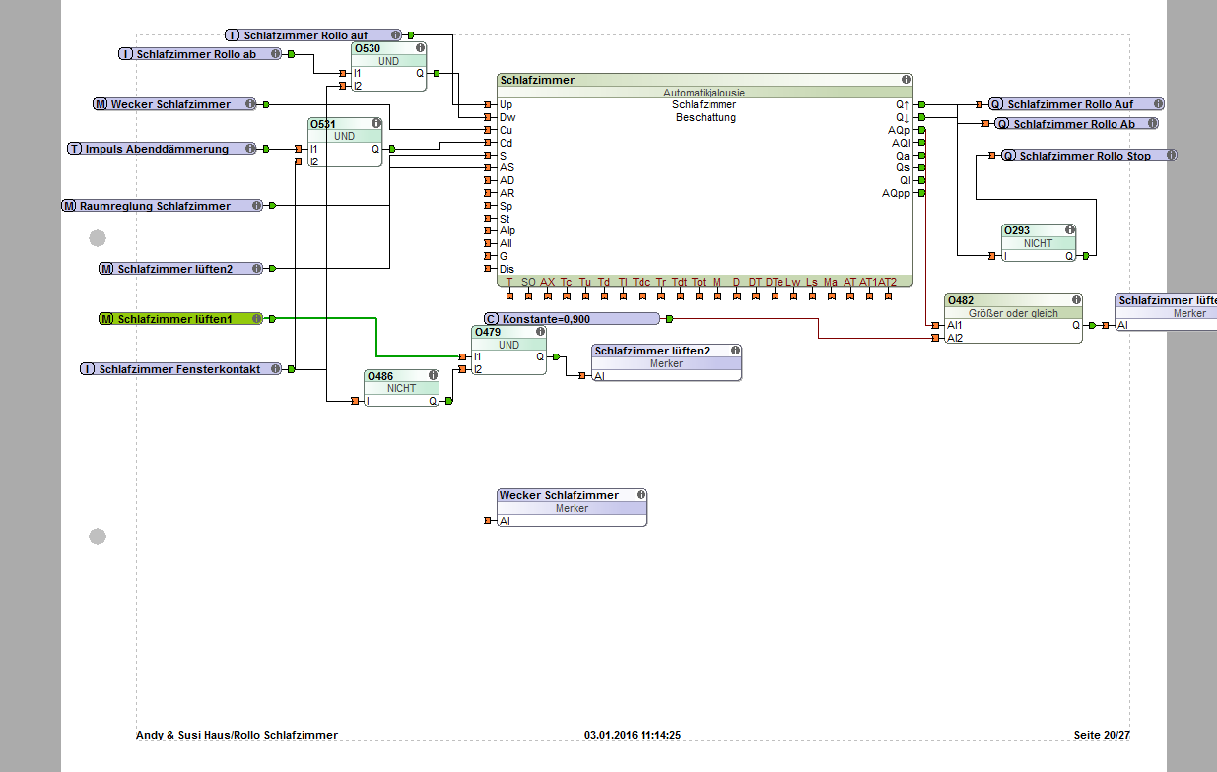The image size is (1217, 772).
Task: Click info icon on Schlafzimmer Automatikjalousie block
Action: [x=905, y=80]
